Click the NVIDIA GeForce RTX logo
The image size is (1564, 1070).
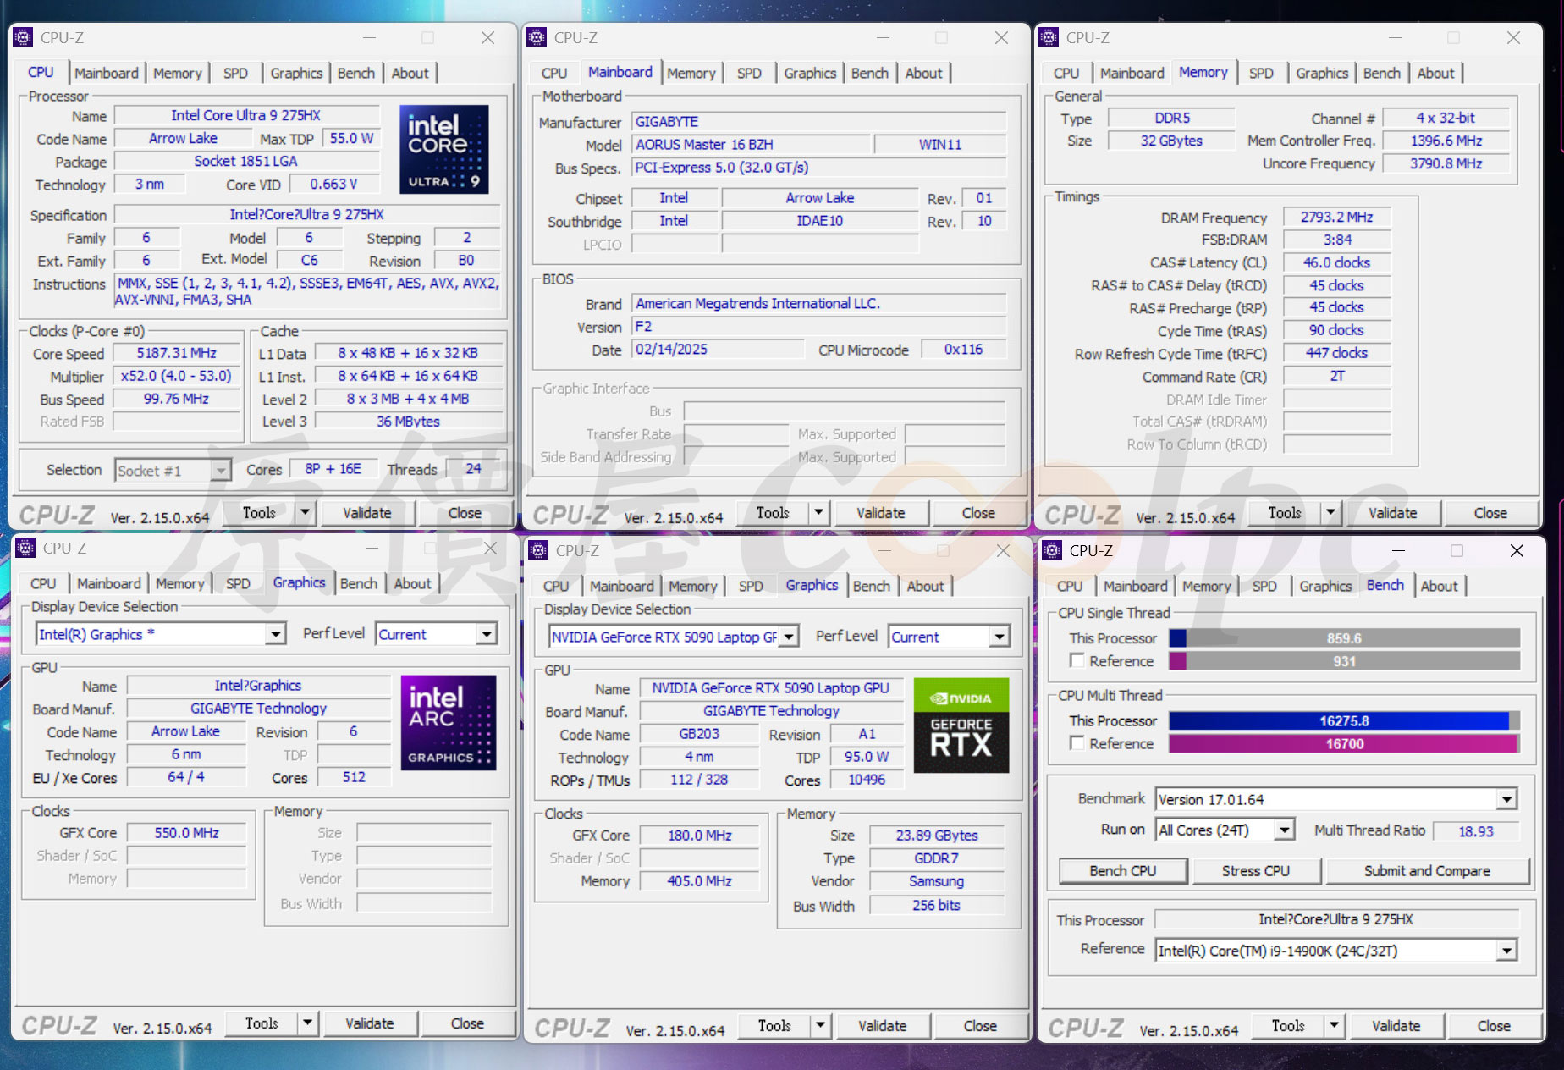961,725
